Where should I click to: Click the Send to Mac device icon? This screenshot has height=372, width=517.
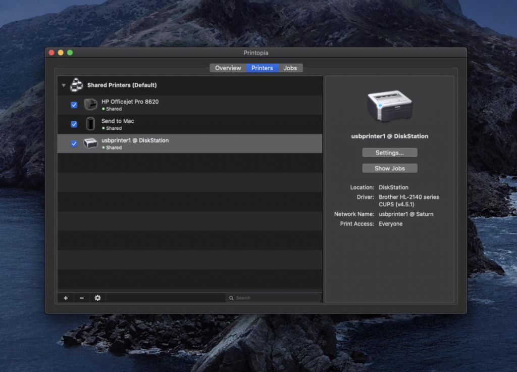pos(91,123)
